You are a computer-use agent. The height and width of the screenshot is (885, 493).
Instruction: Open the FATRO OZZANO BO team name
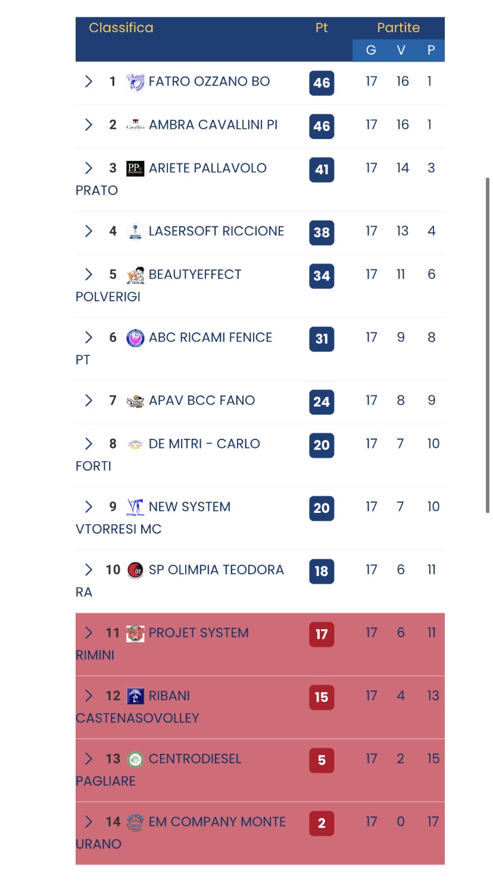click(x=209, y=81)
